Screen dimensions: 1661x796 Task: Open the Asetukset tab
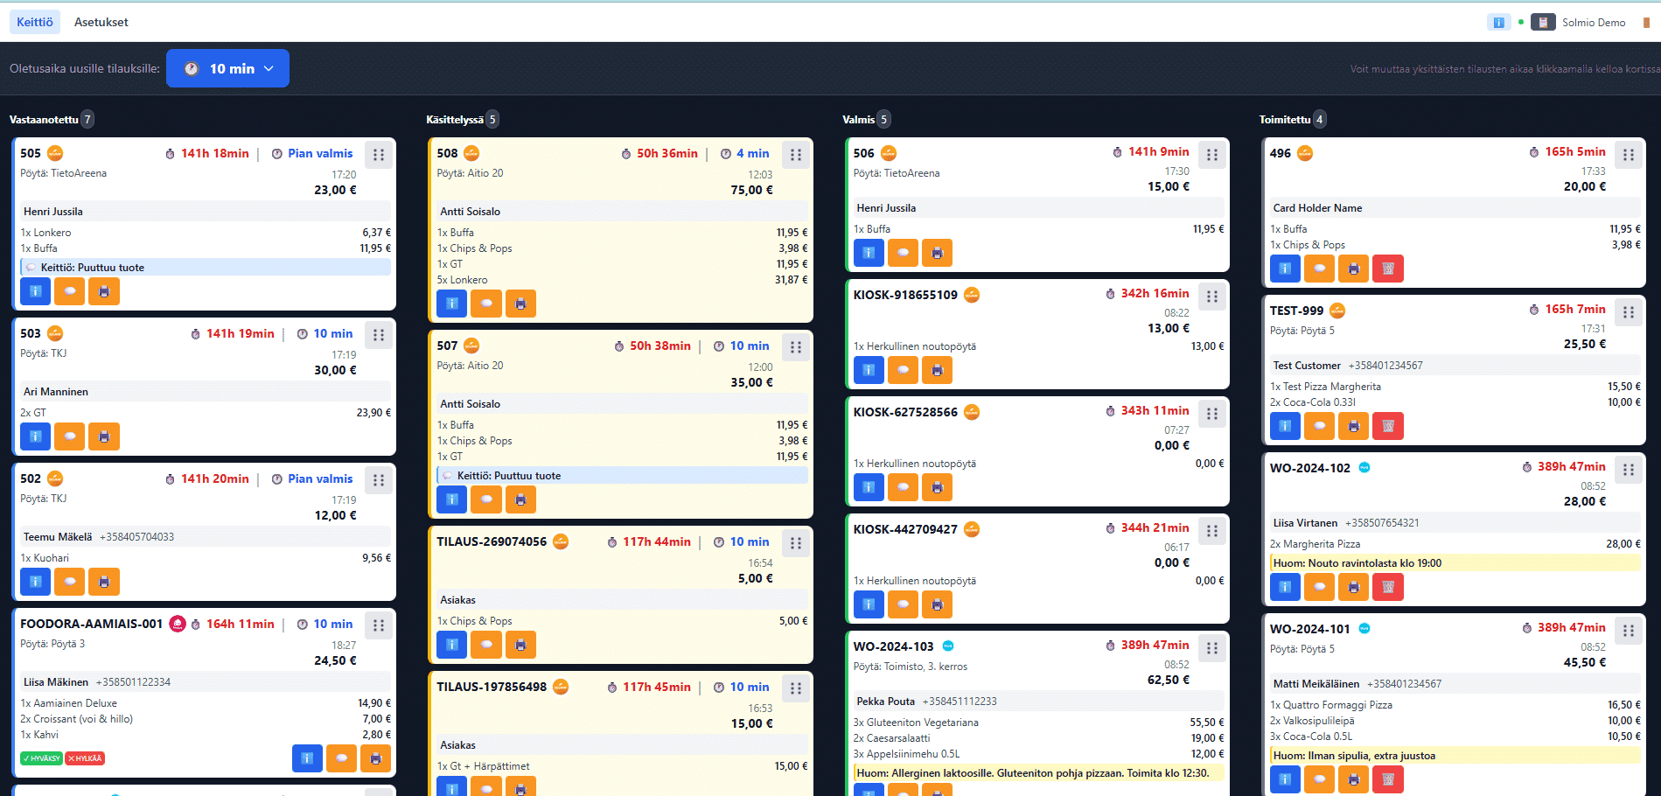(x=101, y=22)
